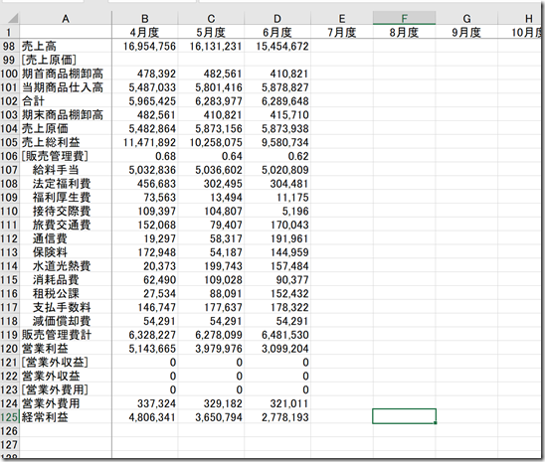Screen dimensions: 545x462
Task: Select column D header
Action: (x=277, y=18)
